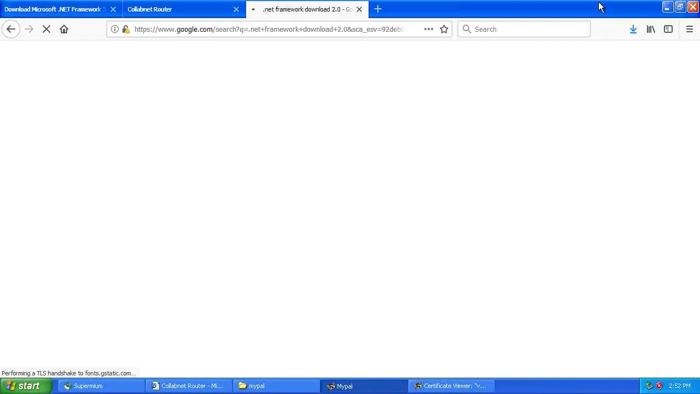
Task: Go back to the previous page
Action: [x=11, y=29]
